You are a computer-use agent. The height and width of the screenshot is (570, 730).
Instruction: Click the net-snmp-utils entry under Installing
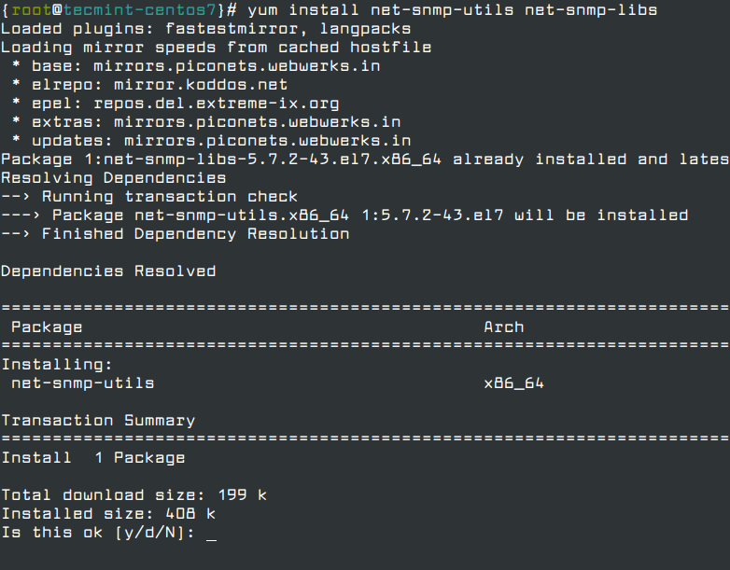coord(82,383)
